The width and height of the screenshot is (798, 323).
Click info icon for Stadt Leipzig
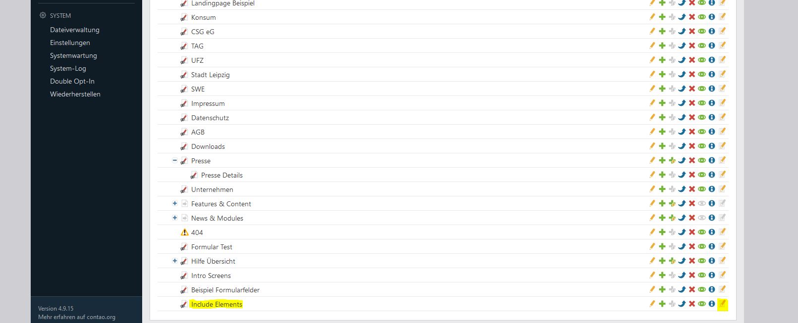pyautogui.click(x=712, y=75)
